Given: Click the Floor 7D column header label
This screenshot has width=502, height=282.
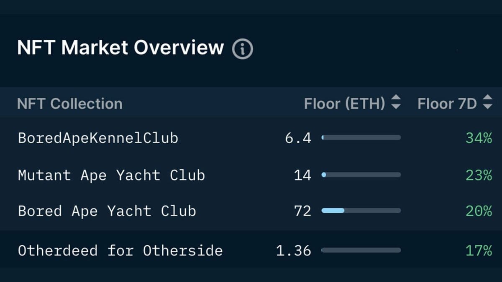Looking at the screenshot, I should [x=447, y=104].
